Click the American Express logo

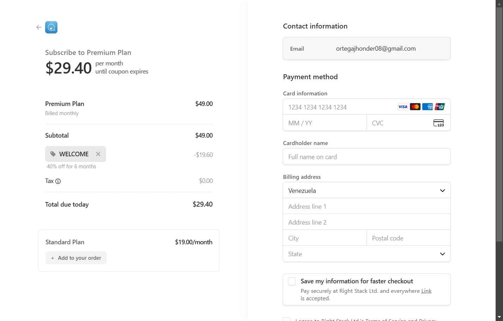[x=427, y=107]
